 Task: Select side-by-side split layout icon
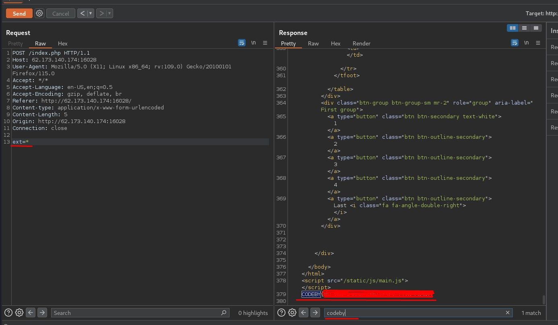513,28
